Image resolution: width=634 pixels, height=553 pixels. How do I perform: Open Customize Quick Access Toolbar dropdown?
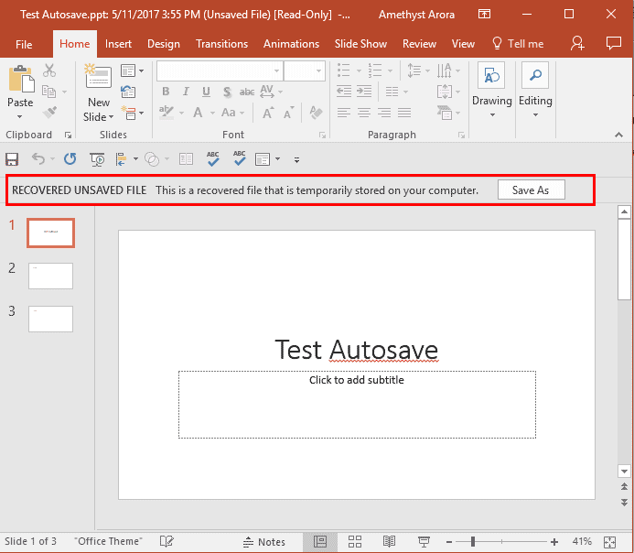pos(296,160)
